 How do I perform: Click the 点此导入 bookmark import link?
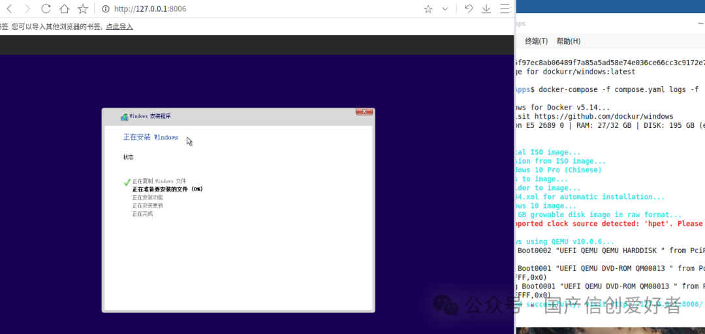point(119,27)
